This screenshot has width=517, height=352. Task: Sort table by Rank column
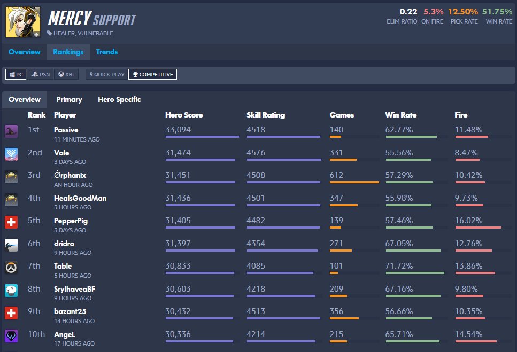[36, 115]
